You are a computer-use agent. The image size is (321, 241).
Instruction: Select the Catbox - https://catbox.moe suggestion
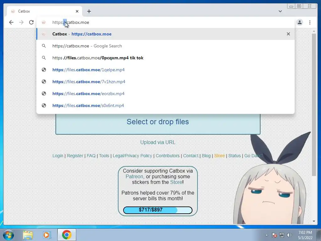pyautogui.click(x=166, y=34)
